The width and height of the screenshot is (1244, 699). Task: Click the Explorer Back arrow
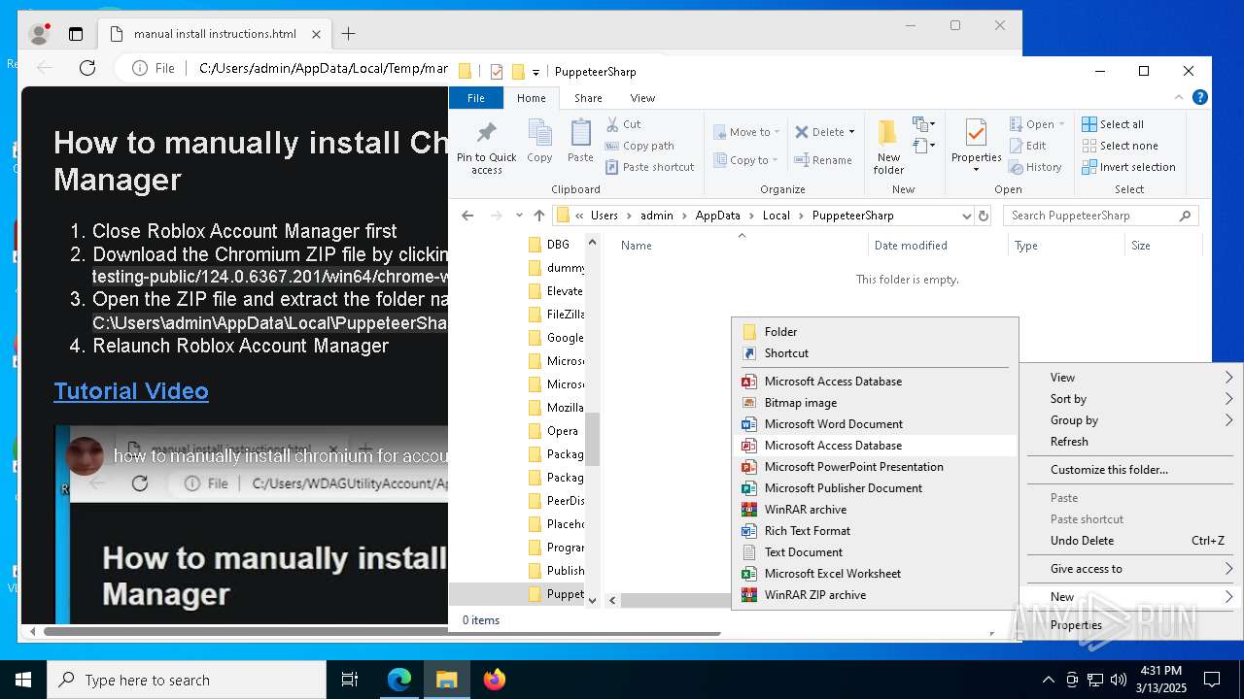[x=467, y=216]
